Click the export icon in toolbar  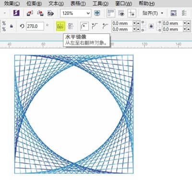point(40,13)
